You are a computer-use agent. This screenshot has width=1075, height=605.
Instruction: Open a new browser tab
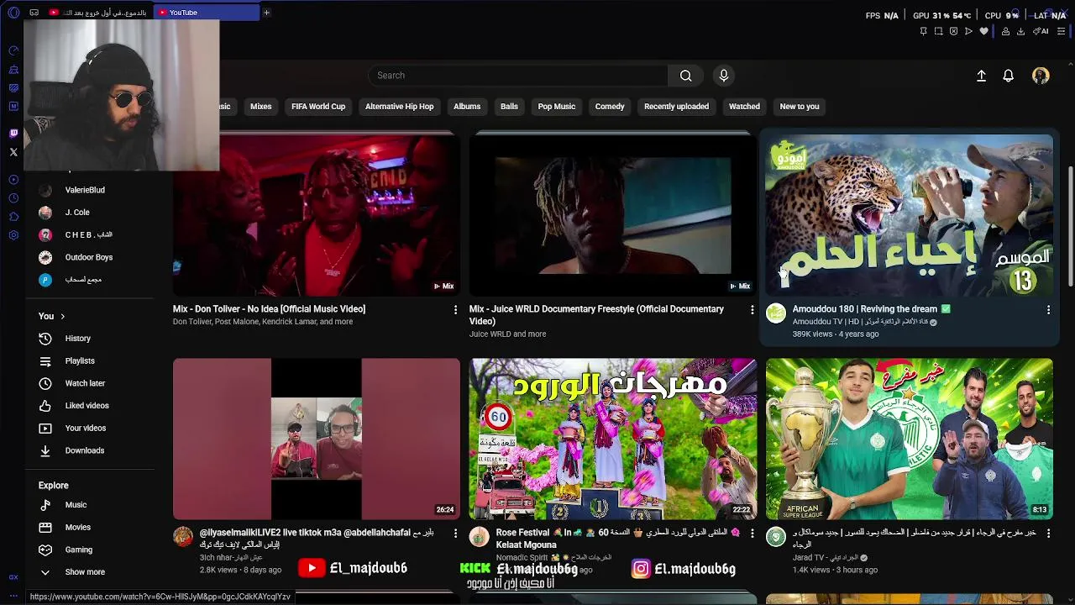[x=266, y=13]
